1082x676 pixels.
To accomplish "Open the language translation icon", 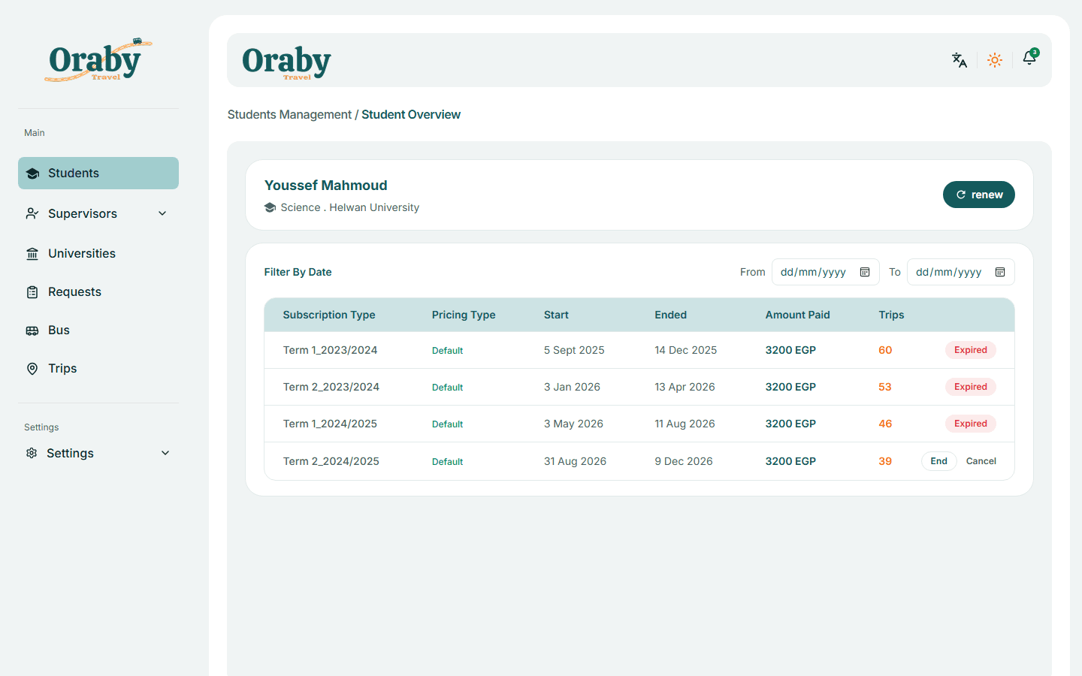I will point(960,60).
